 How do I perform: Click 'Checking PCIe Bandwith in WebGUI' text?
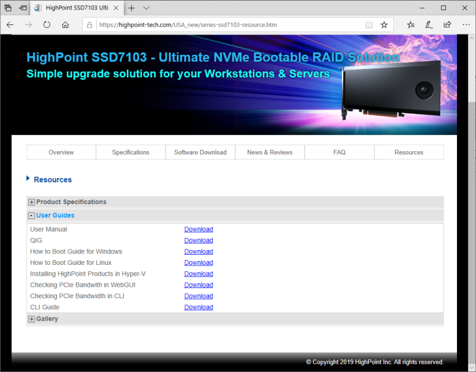(83, 285)
